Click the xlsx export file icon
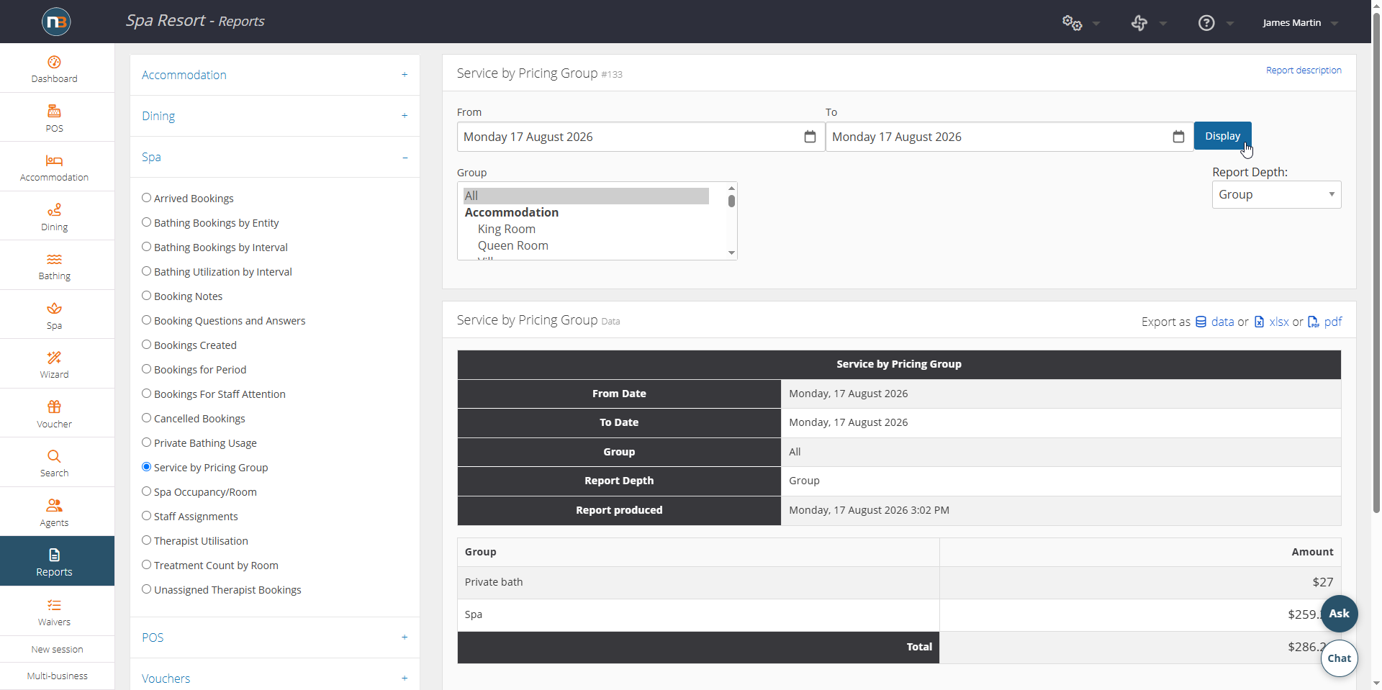1382x690 pixels. coord(1259,322)
